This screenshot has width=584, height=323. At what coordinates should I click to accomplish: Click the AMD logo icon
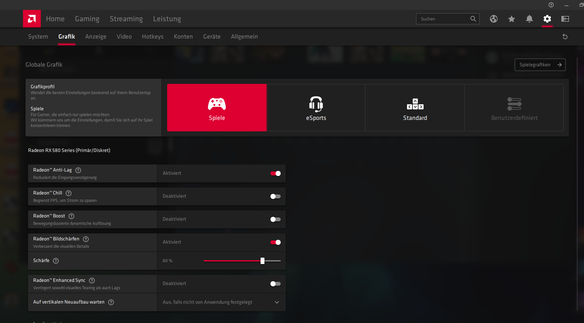click(32, 19)
